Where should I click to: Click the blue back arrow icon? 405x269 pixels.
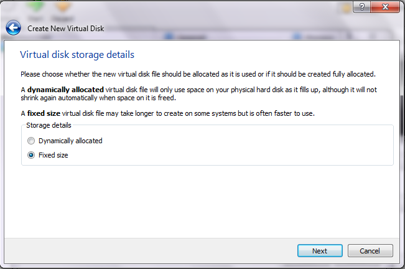tap(13, 28)
